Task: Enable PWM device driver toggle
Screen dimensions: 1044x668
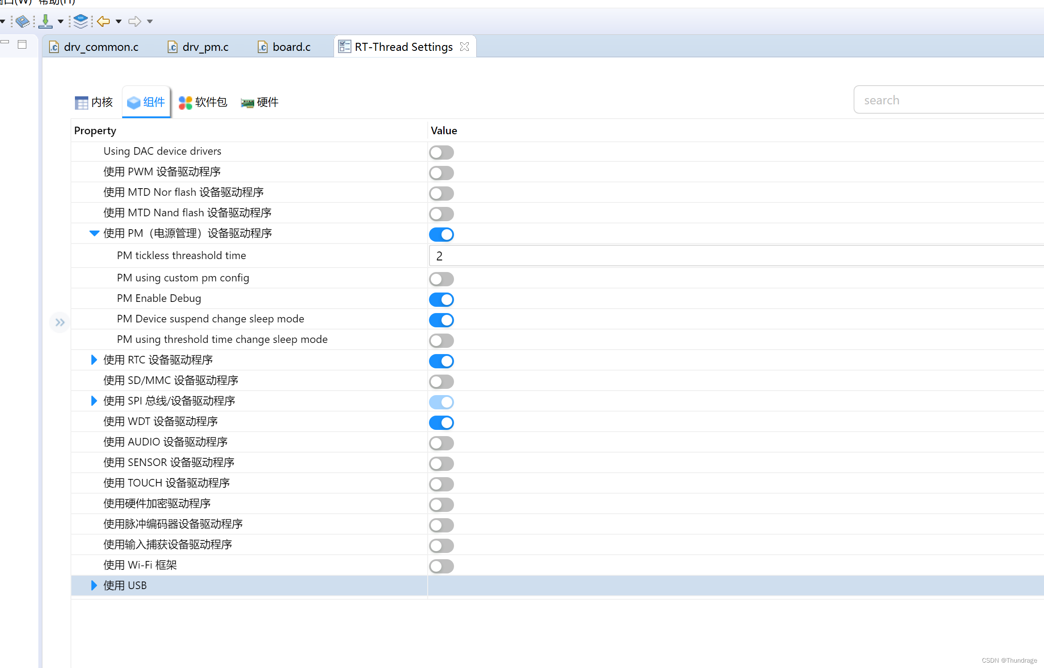Action: click(441, 173)
